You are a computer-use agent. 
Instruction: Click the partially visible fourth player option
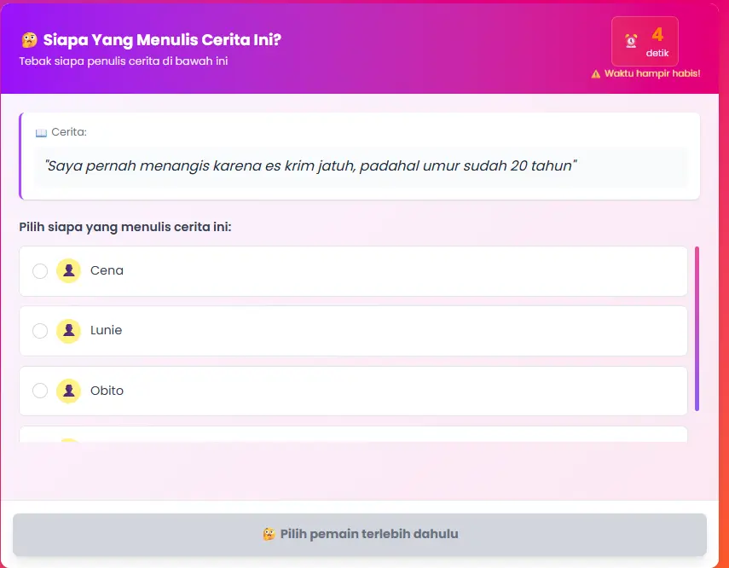pos(353,435)
